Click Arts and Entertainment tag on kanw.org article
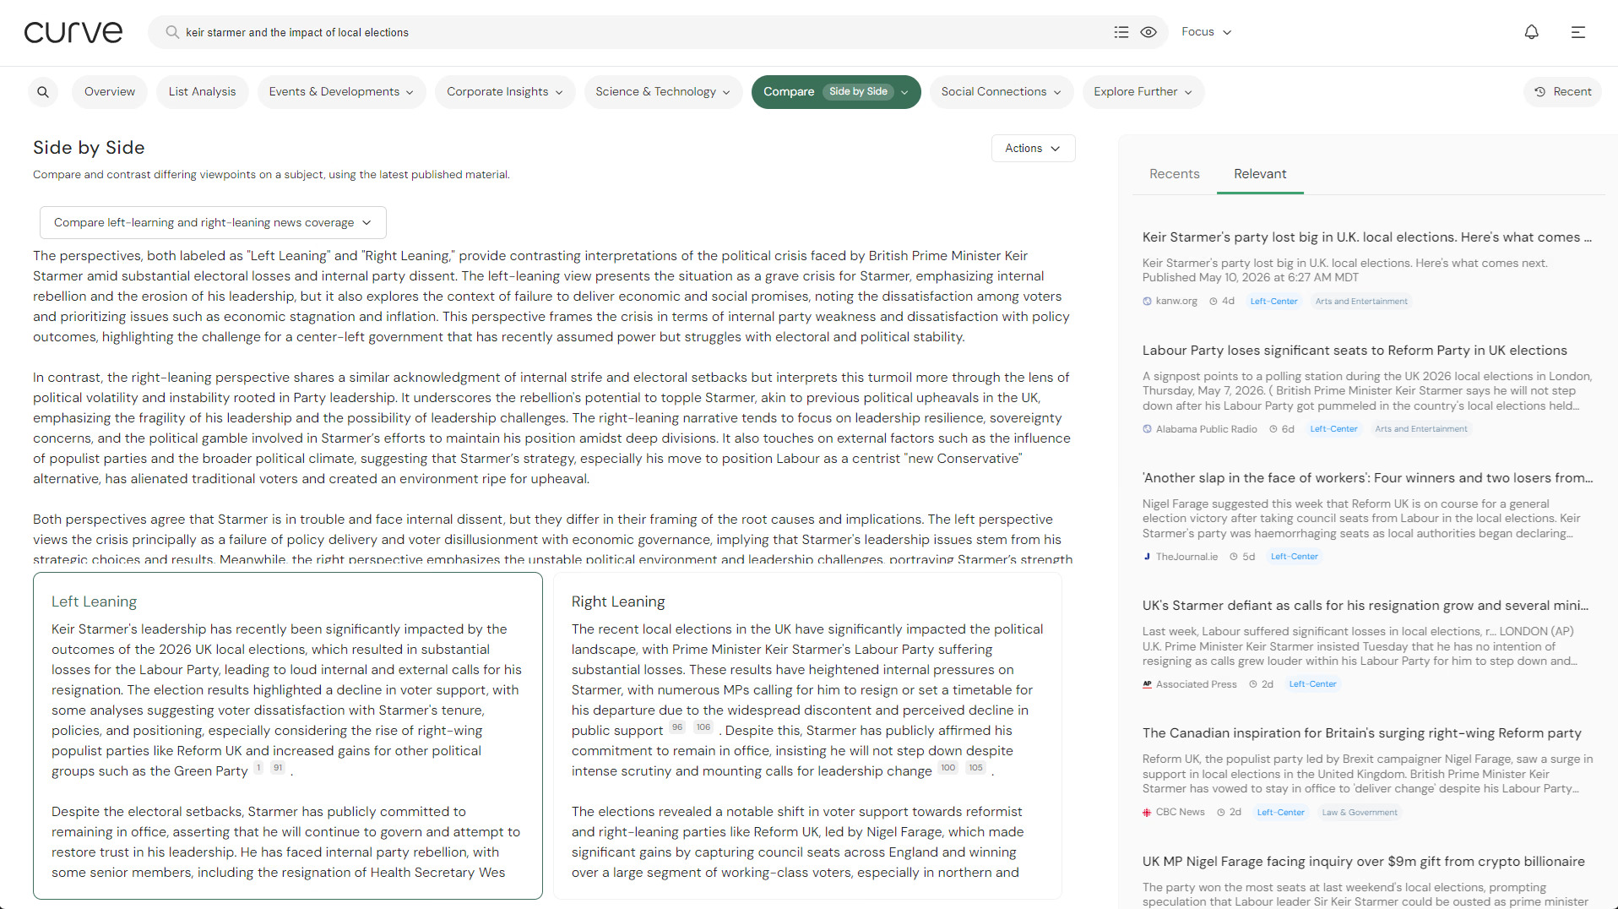The width and height of the screenshot is (1618, 909). pos(1361,302)
